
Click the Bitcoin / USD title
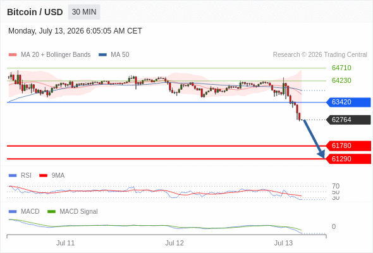coord(35,12)
